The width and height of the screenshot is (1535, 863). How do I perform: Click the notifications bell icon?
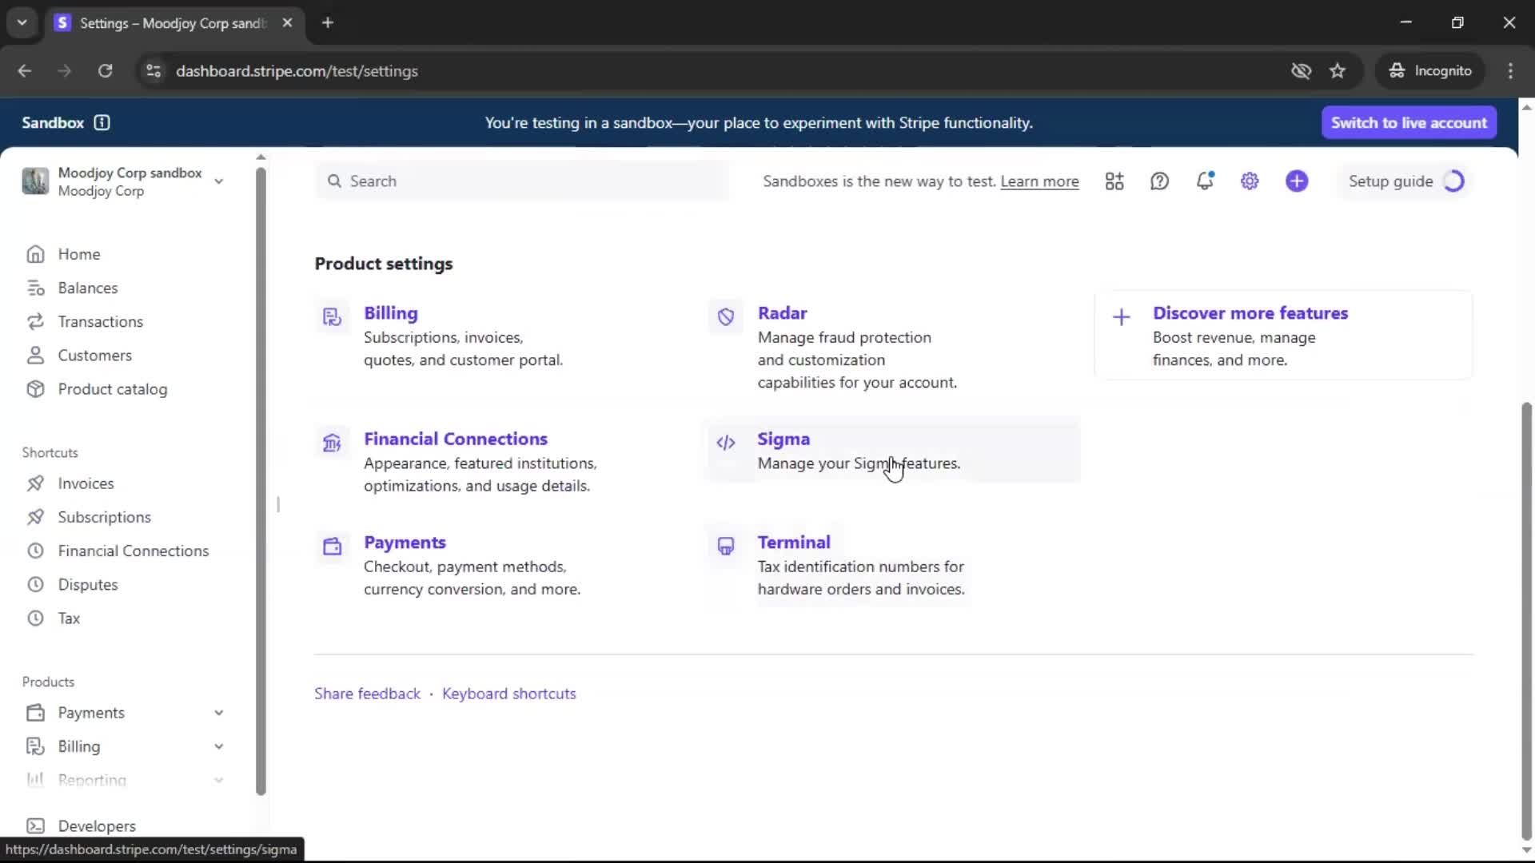pos(1205,181)
